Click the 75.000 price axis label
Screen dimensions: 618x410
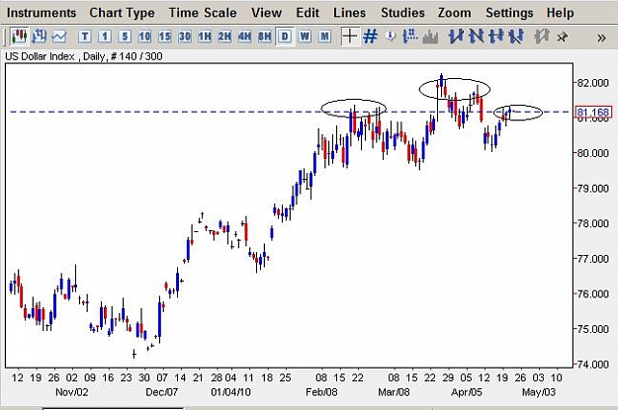point(593,329)
